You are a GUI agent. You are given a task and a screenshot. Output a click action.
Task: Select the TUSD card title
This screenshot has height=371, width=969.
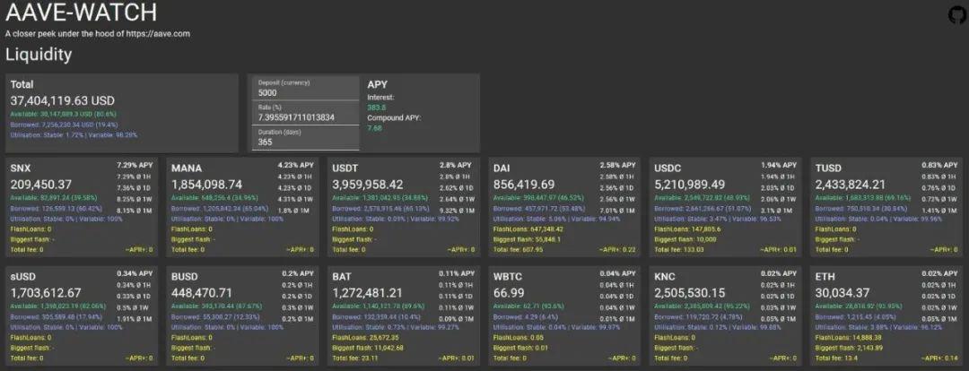(829, 168)
